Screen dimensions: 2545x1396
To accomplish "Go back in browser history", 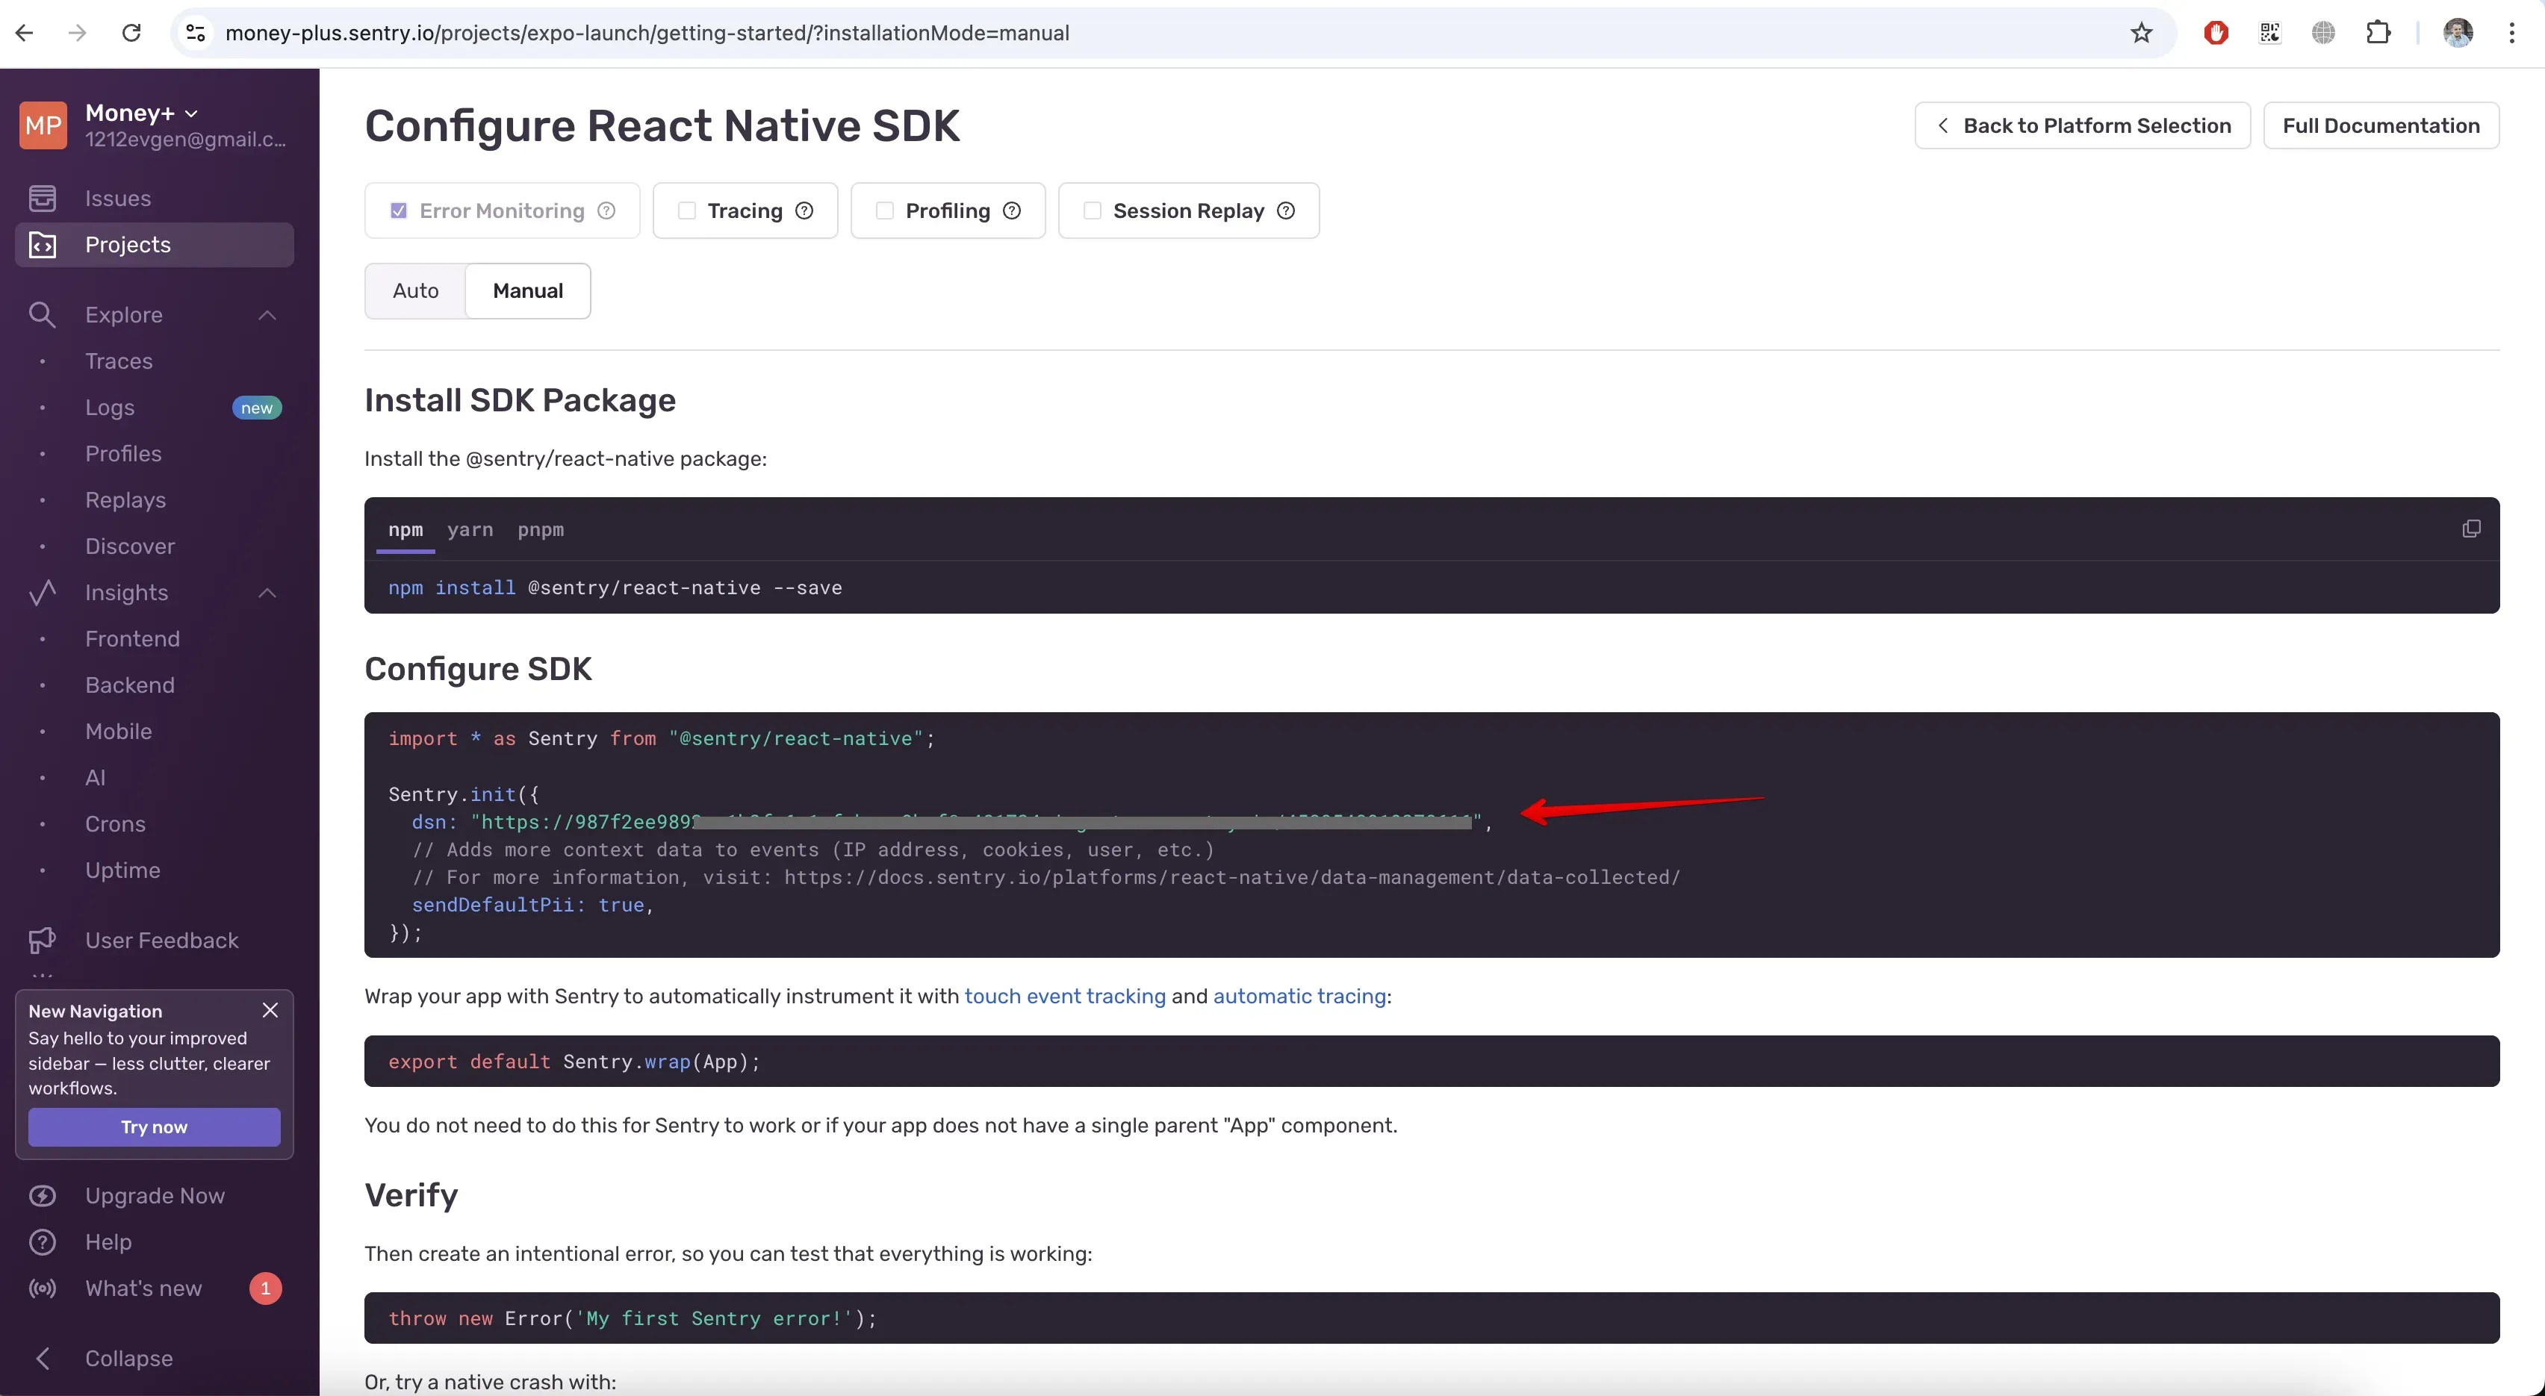I will [25, 33].
